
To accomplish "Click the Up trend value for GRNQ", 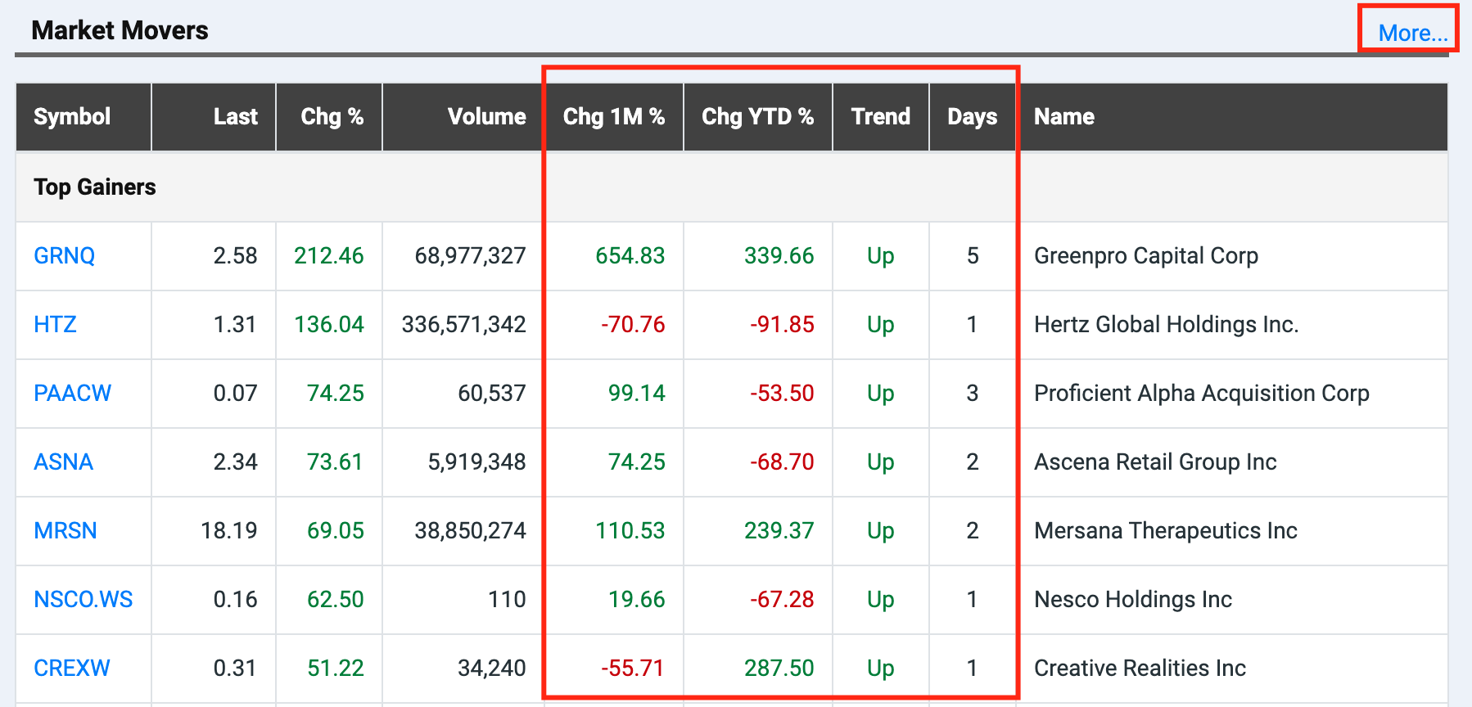I will click(881, 257).
